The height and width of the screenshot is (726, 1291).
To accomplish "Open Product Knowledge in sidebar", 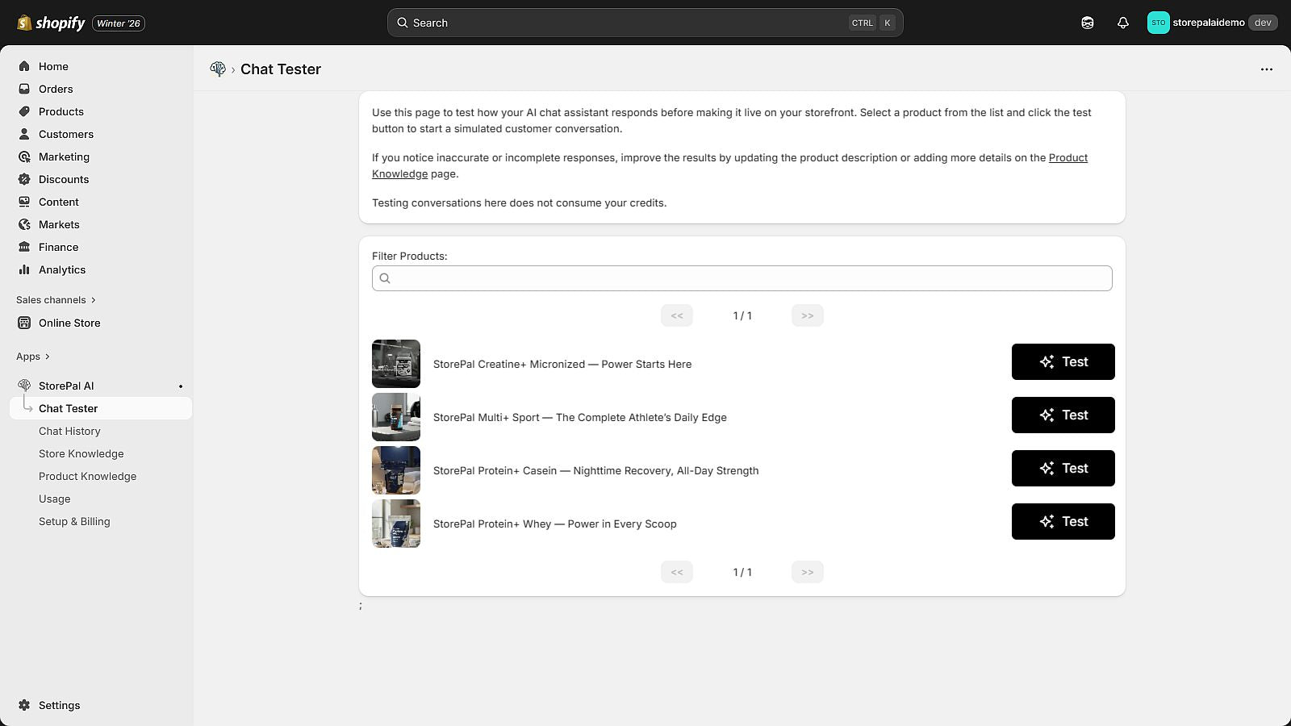I will point(88,476).
